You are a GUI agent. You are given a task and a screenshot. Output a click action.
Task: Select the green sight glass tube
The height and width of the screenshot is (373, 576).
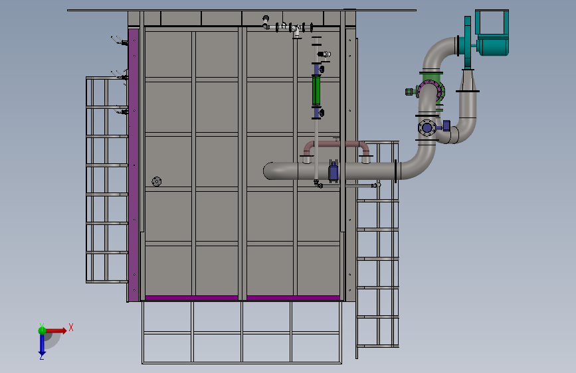coord(316,91)
